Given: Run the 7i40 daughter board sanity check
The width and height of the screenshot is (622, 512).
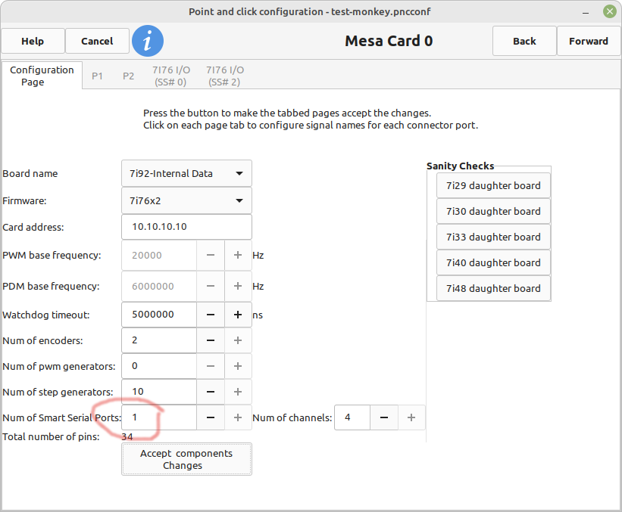Looking at the screenshot, I should pyautogui.click(x=493, y=263).
